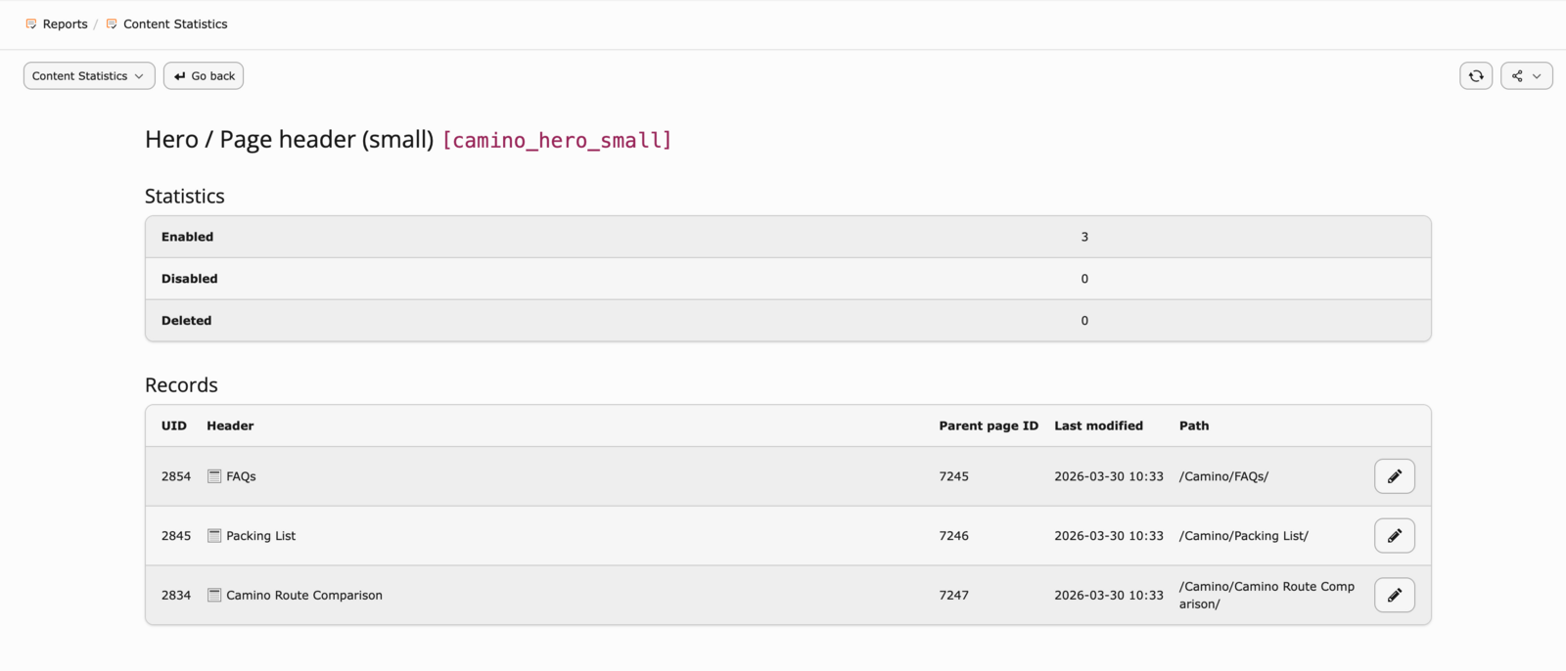Screen dimensions: 1566x671
Task: Click the edit pencil for FAQs record
Action: point(1394,476)
